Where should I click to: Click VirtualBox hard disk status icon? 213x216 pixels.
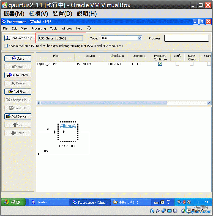click(x=152, y=211)
